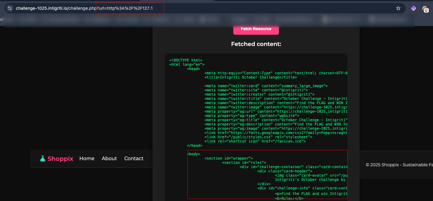The image size is (433, 201).
Task: Click the twitter:card meta tag line
Action: click(266, 86)
